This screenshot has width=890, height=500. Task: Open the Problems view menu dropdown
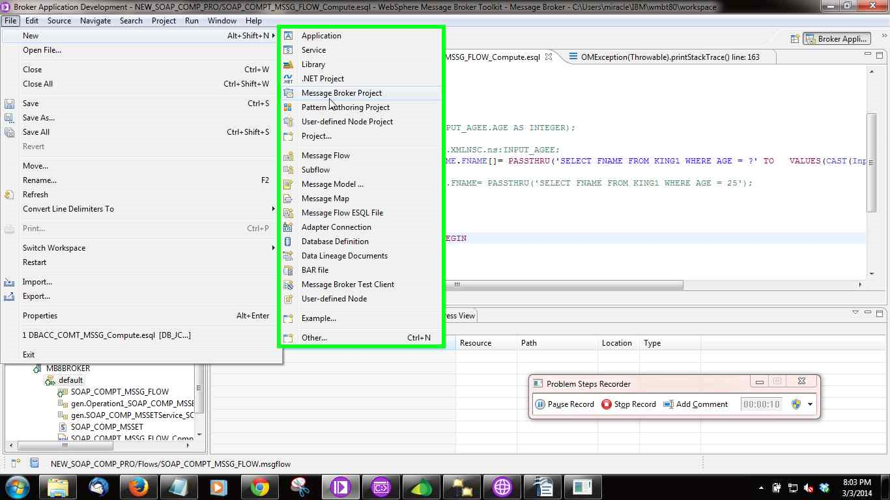(x=855, y=312)
